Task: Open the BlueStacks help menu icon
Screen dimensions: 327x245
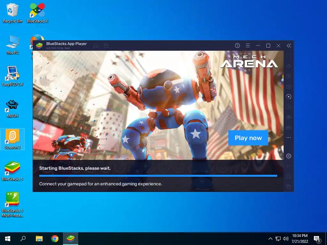Action: (237, 45)
